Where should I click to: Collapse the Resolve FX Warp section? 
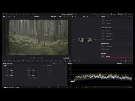pos(105,43)
